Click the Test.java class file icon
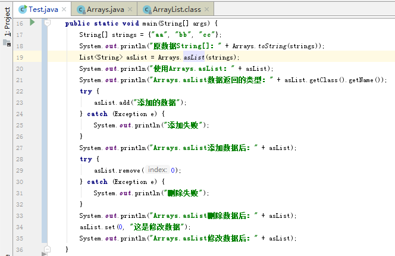 click(23, 10)
